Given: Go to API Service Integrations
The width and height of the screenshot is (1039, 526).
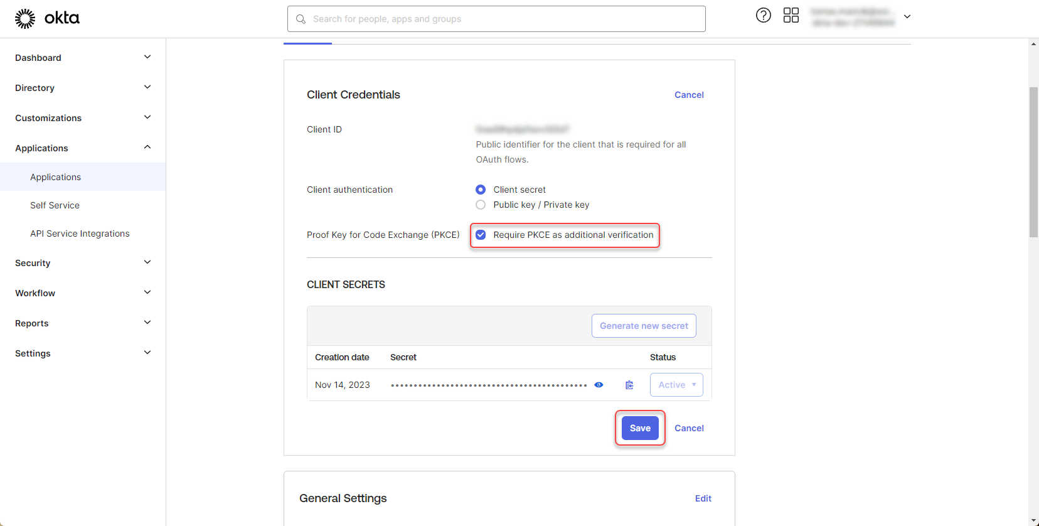Looking at the screenshot, I should pyautogui.click(x=80, y=233).
